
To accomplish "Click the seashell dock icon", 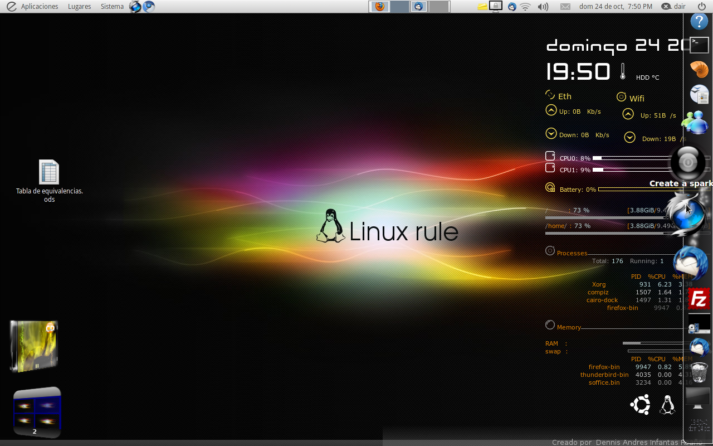I will click(699, 70).
